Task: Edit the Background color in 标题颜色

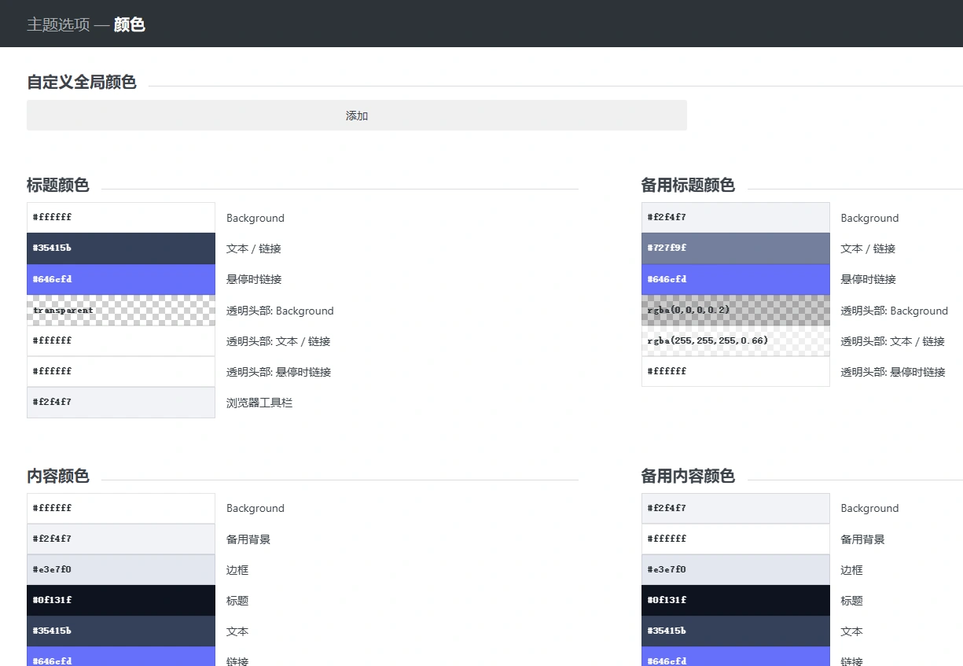Action: (120, 217)
